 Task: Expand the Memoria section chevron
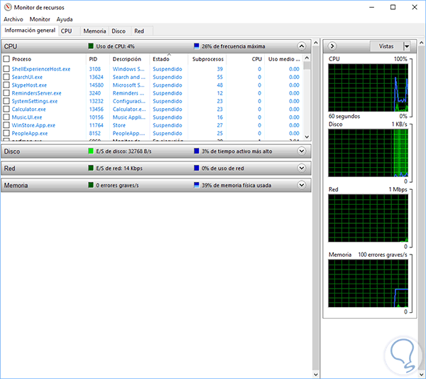pos(302,185)
